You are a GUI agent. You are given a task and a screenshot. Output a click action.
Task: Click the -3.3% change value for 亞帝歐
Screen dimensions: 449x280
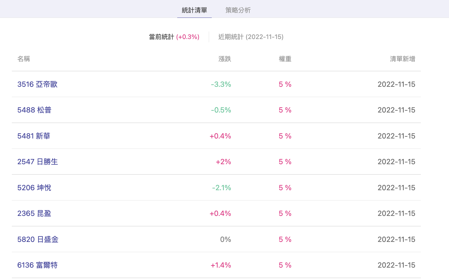pyautogui.click(x=221, y=84)
